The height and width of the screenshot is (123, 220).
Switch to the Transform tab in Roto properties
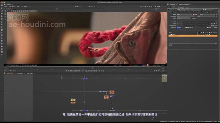coord(175,12)
